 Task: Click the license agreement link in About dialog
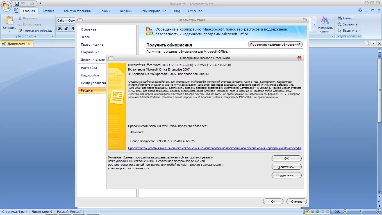tap(215, 148)
